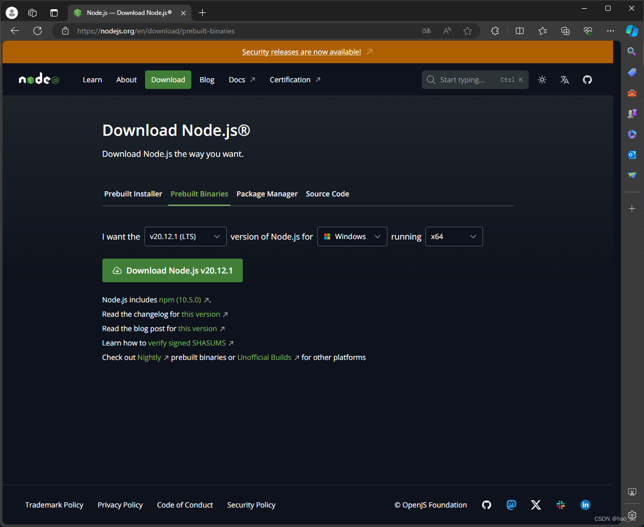Switch to the Package Manager tab
The height and width of the screenshot is (527, 644).
[x=267, y=194]
